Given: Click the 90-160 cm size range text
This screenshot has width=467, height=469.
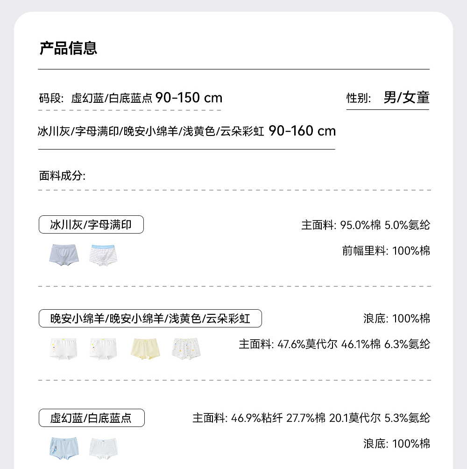Looking at the screenshot, I should 302,131.
